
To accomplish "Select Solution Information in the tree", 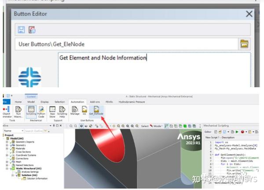I will (x=37, y=179).
